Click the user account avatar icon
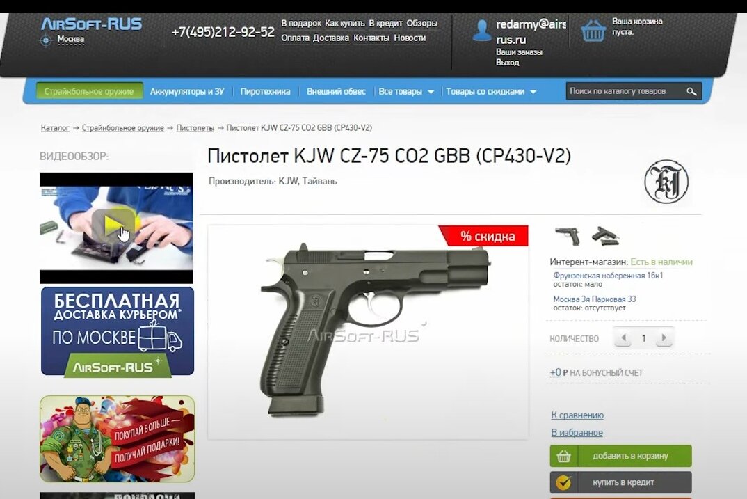This screenshot has width=747, height=499. tap(481, 31)
